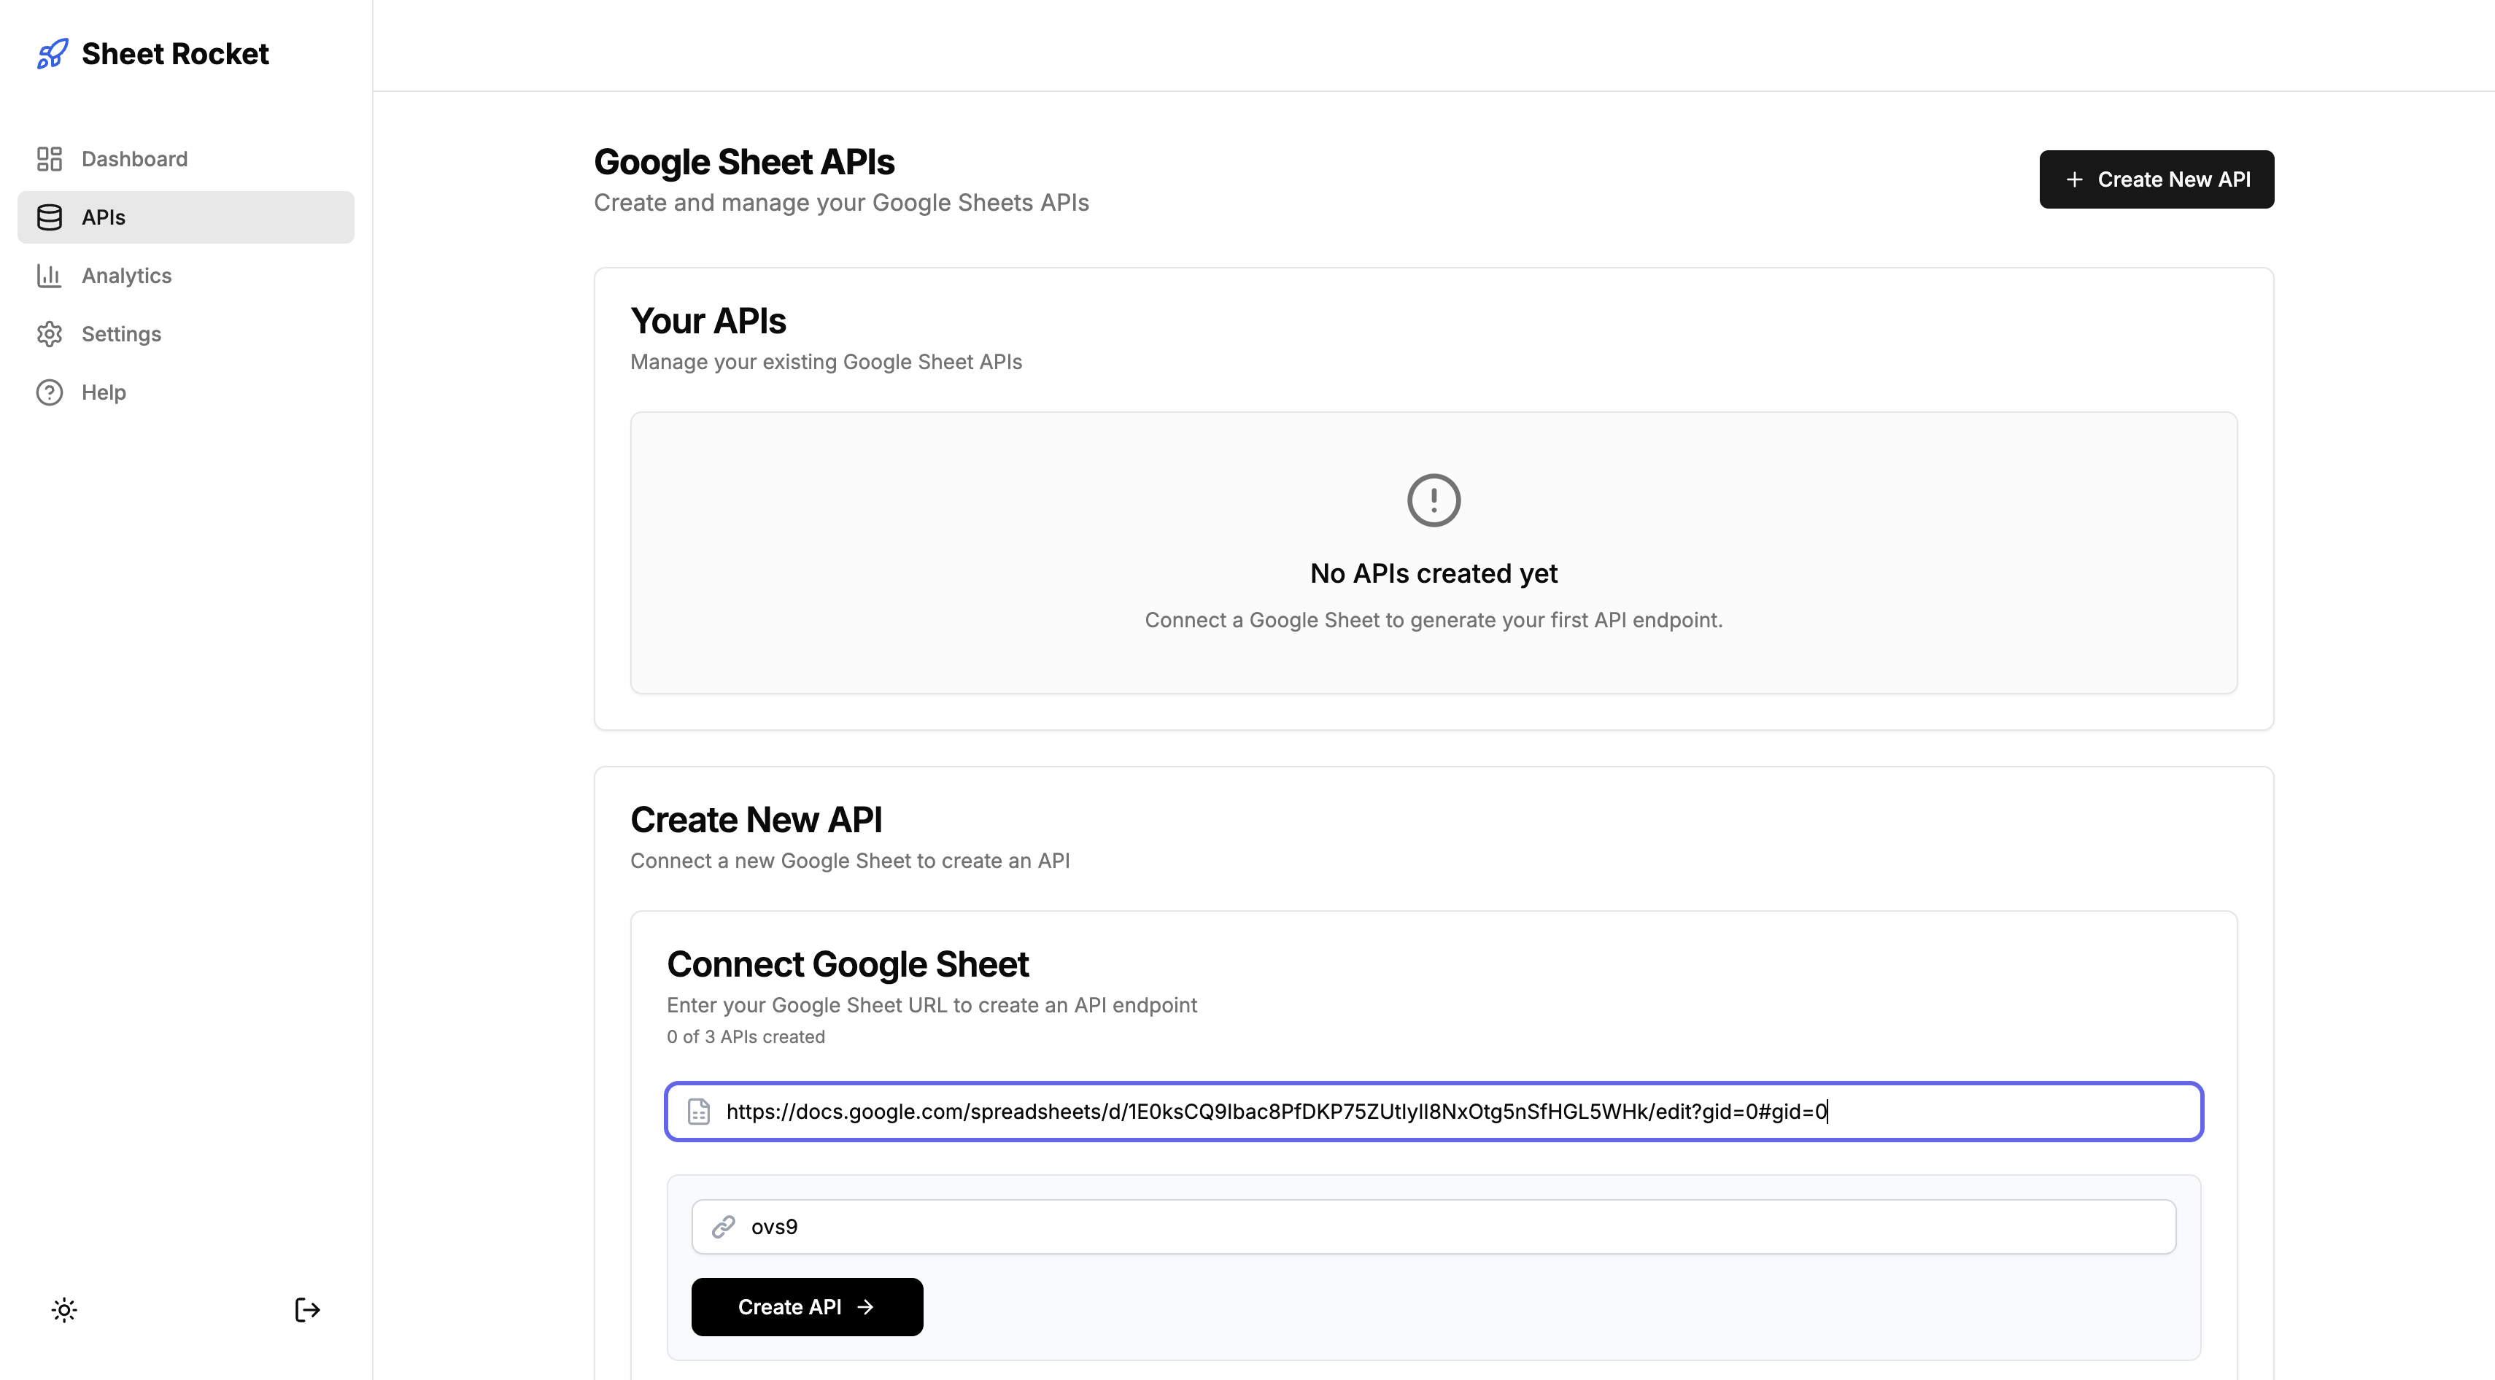Click the logout icon in sidebar
Viewport: 2495px width, 1380px height.
307,1310
